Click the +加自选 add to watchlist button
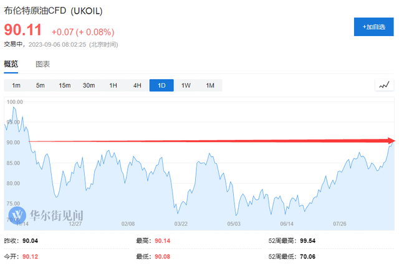The height and width of the screenshot is (264, 399). tap(373, 27)
